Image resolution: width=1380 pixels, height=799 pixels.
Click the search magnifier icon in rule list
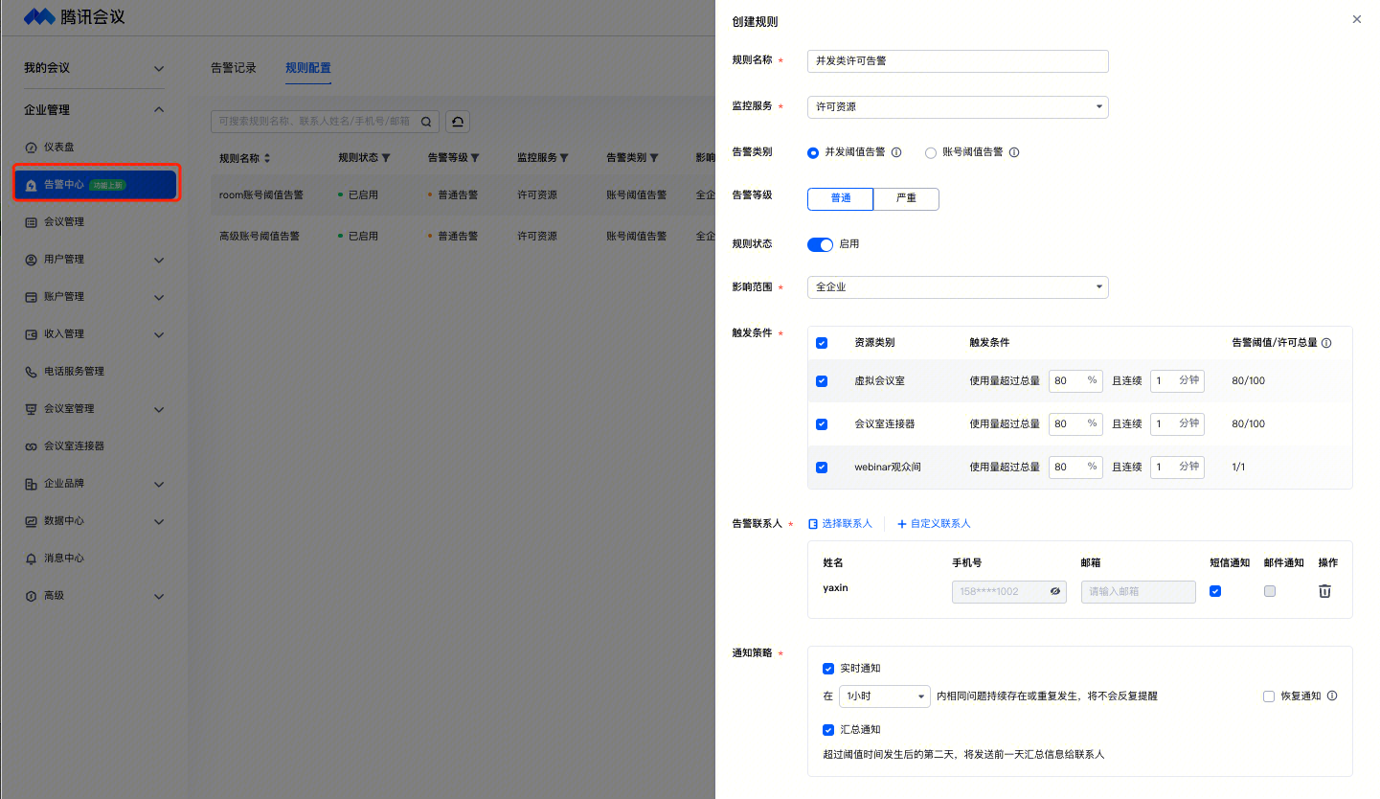[427, 122]
